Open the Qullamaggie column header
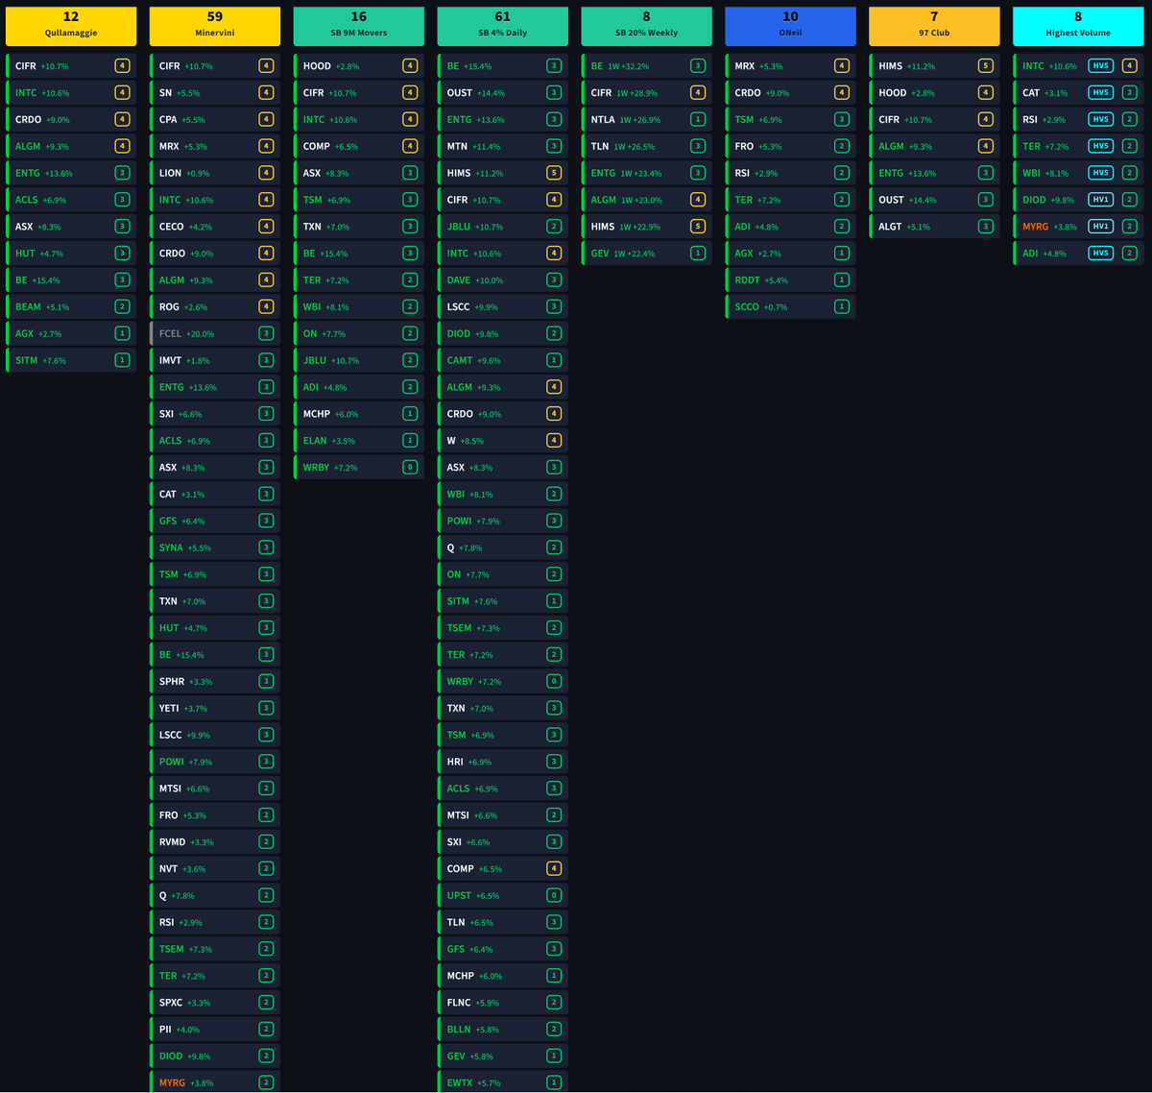 click(71, 26)
